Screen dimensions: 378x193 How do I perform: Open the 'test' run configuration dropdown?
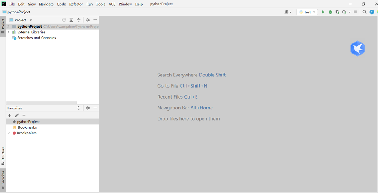307,12
